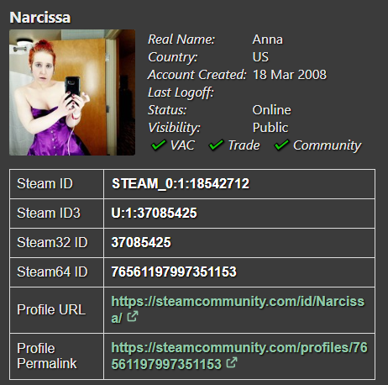Click the Online status text
The width and height of the screenshot is (388, 385).
point(271,110)
